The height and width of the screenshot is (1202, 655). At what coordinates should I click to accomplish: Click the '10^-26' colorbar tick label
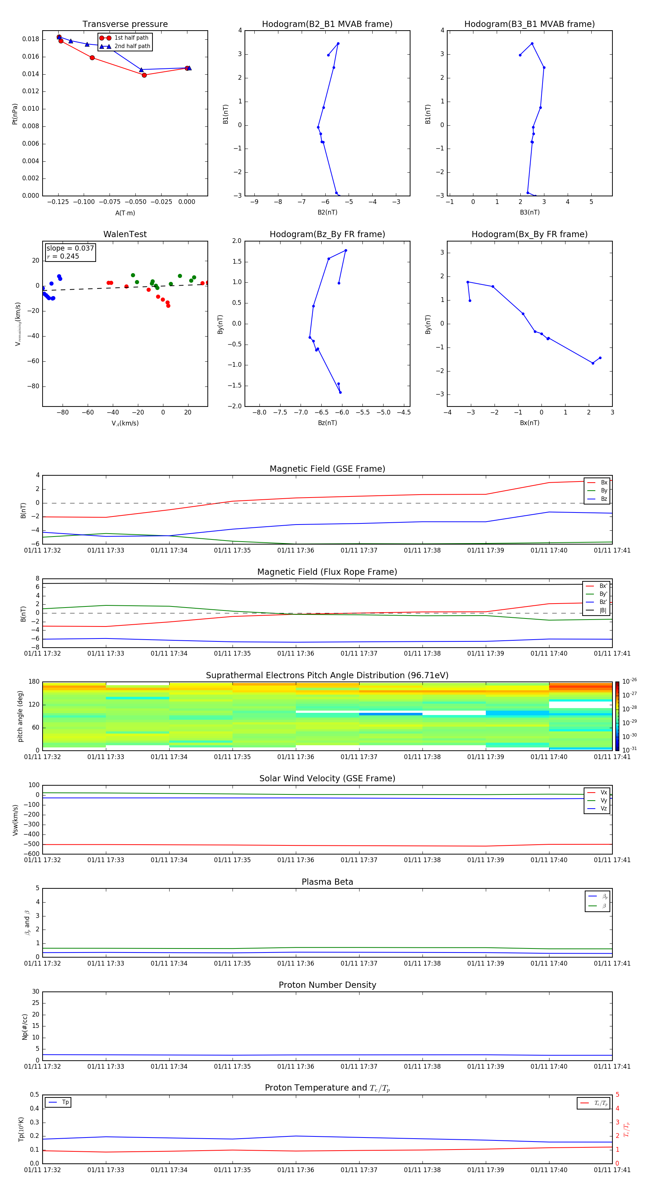(630, 681)
